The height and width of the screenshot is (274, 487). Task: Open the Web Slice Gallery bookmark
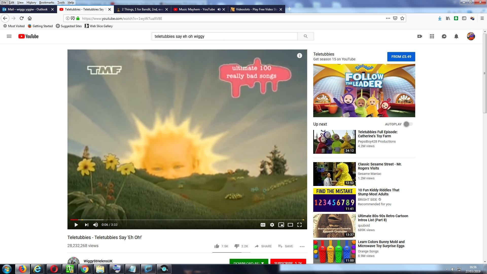coord(99,26)
